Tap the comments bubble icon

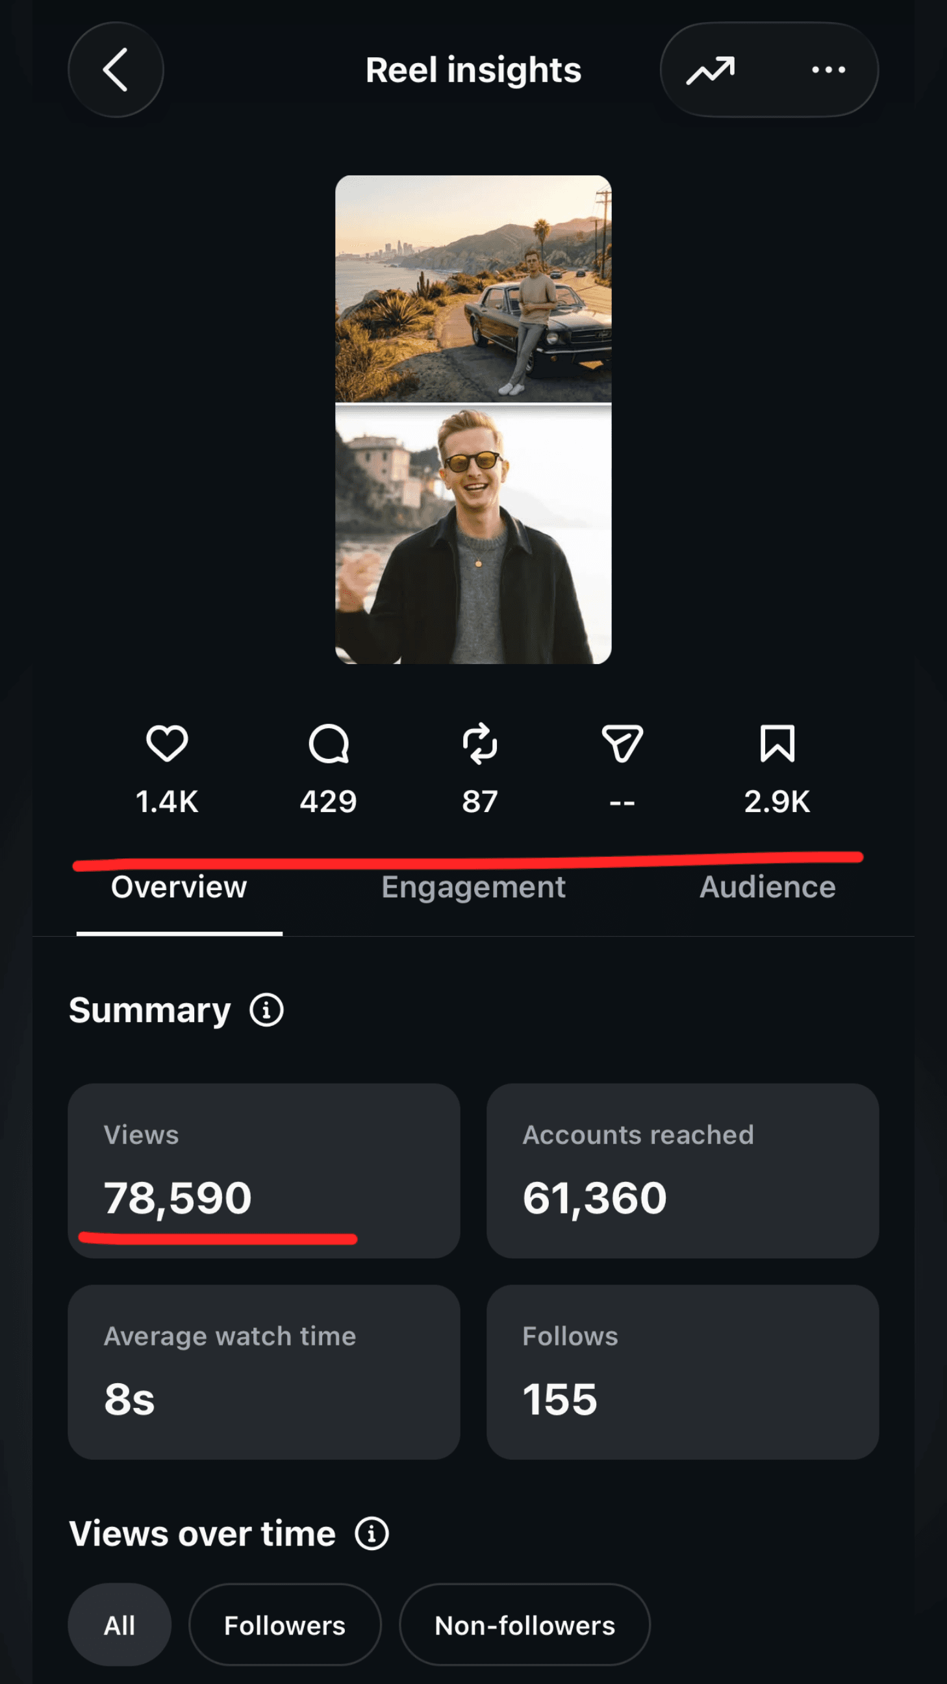pyautogui.click(x=329, y=743)
